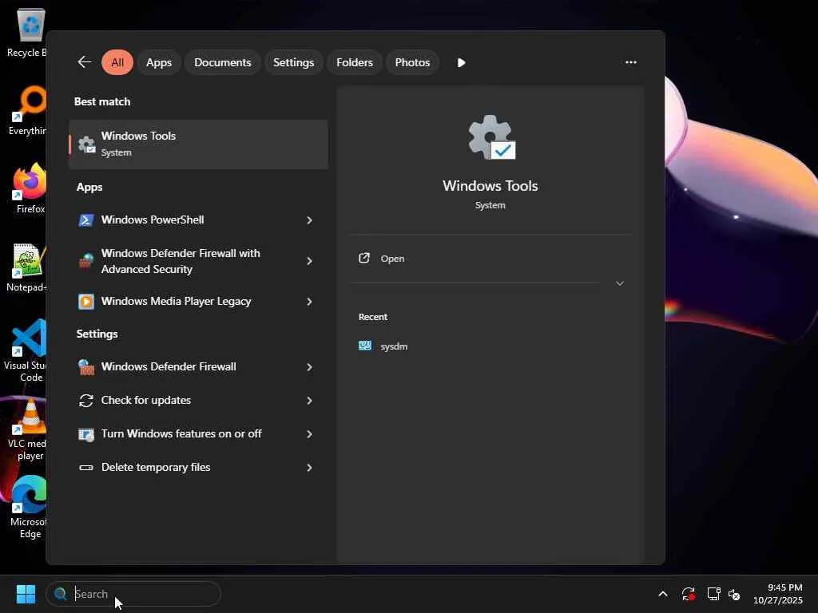Click the Windows Start button

coord(26,594)
